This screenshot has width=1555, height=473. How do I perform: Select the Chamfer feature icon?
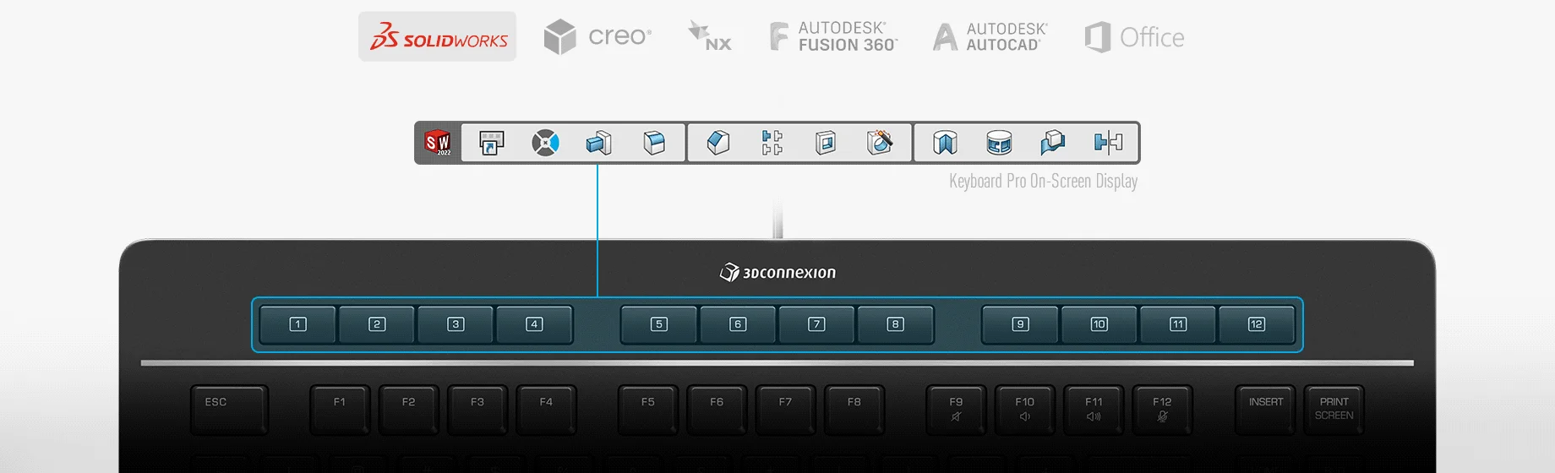point(717,143)
